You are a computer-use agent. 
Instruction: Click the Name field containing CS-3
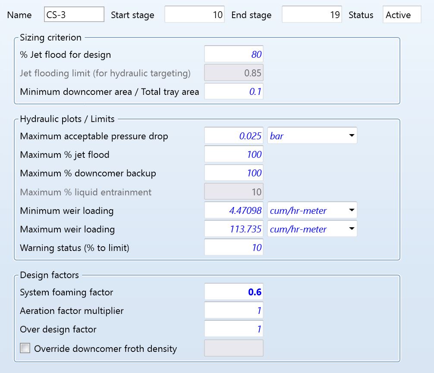(x=74, y=15)
